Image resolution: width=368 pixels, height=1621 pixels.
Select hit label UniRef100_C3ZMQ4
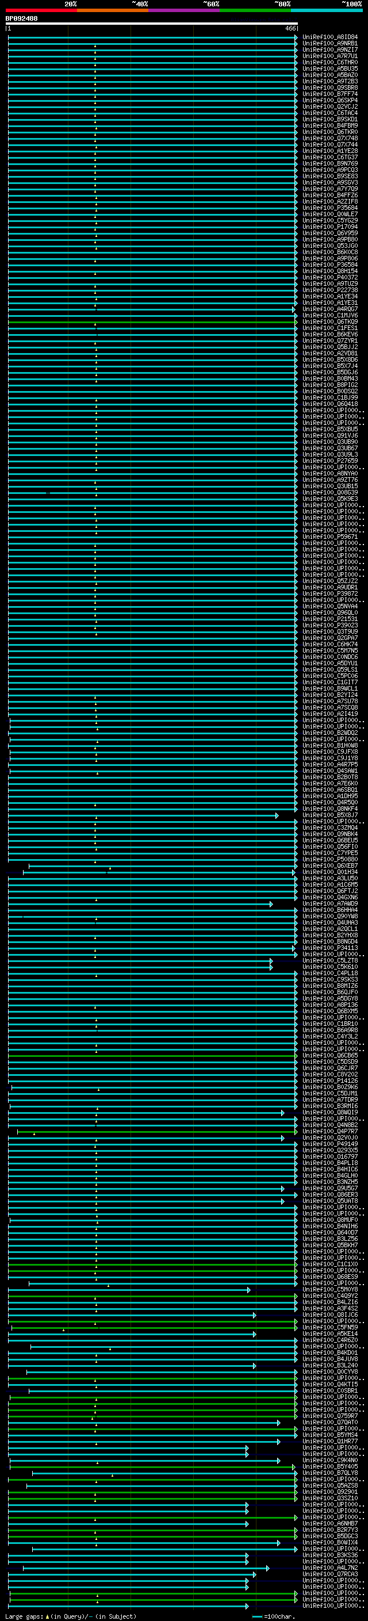click(330, 827)
